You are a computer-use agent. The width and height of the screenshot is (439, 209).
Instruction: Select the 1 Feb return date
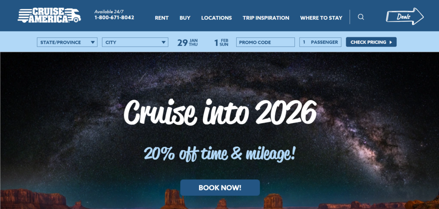[221, 42]
